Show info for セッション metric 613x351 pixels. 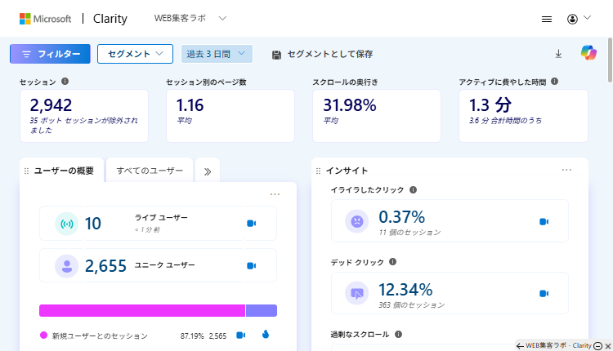65,82
